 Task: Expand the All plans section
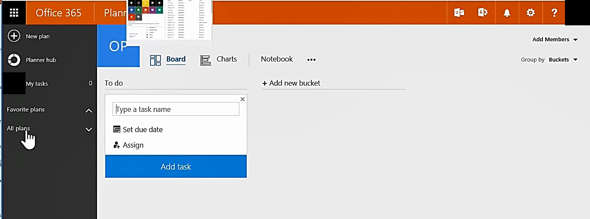[x=89, y=129]
